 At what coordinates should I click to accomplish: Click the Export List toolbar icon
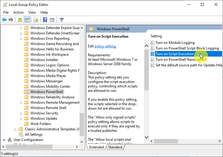[x=36, y=20]
